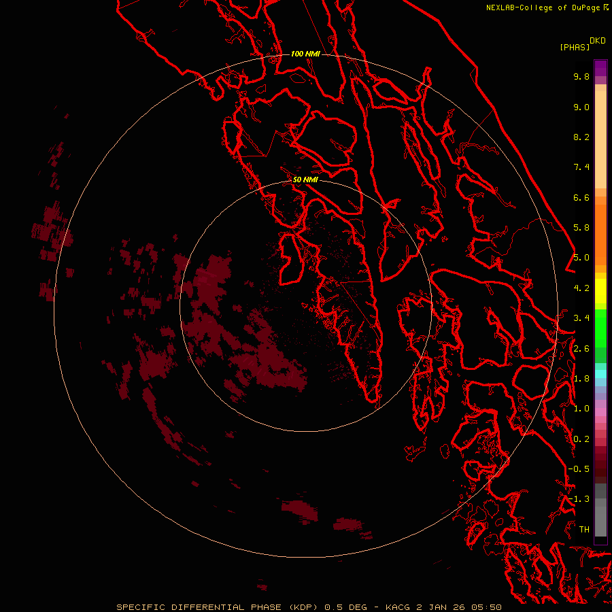The height and width of the screenshot is (612, 612).
Task: Click the 6.6 color scale label
Action: click(581, 197)
